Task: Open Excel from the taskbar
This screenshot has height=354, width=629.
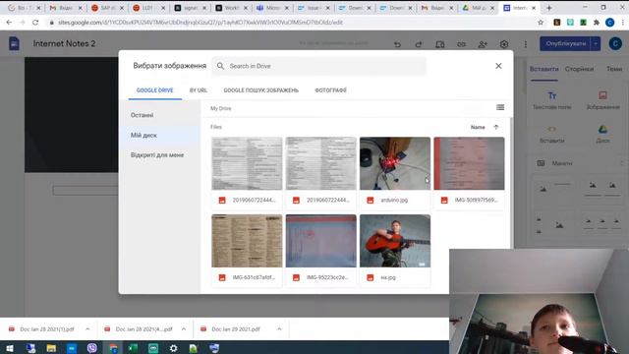Action: 133,348
